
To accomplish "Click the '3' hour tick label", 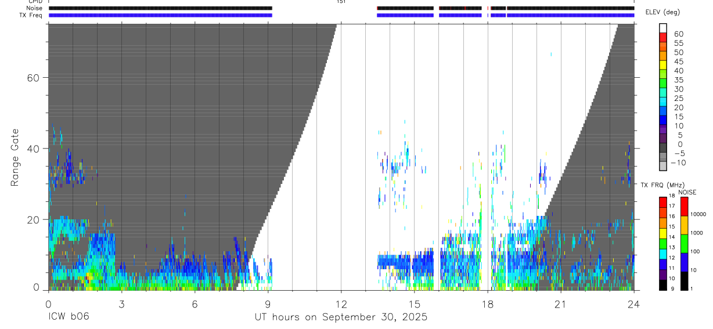I will click(x=121, y=304).
